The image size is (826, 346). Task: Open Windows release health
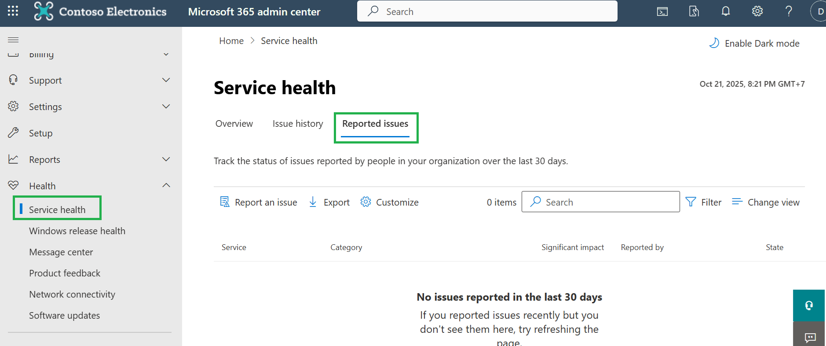click(77, 231)
